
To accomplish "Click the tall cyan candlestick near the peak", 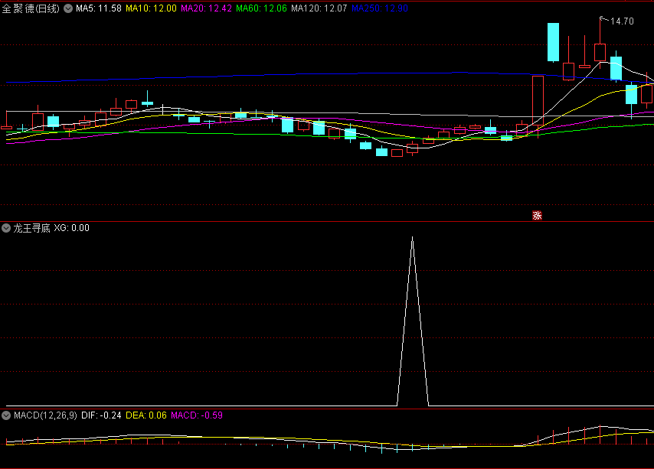I will pyautogui.click(x=553, y=42).
